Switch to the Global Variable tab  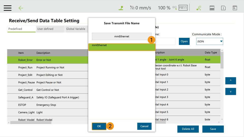tap(76, 29)
